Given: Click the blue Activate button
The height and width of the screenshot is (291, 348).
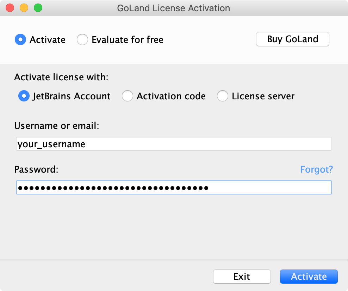Looking at the screenshot, I should coord(309,277).
